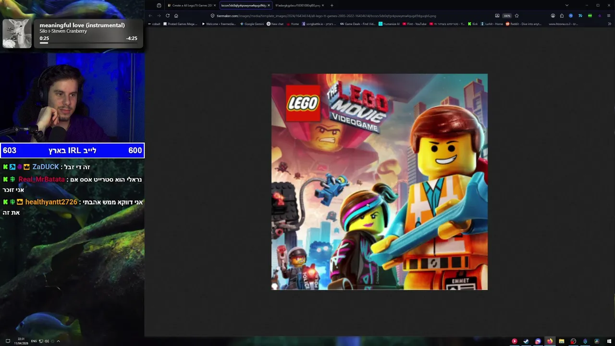
Task: Open the blue shield taskbar app icon
Action: [585, 341]
